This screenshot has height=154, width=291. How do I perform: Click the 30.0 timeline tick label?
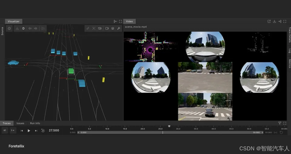click(178, 129)
